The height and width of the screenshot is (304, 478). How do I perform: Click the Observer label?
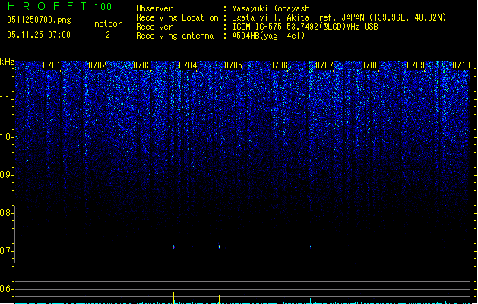[x=154, y=8]
